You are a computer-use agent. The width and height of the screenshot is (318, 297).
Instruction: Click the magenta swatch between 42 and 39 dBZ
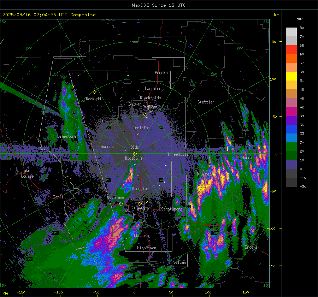pos(291,112)
